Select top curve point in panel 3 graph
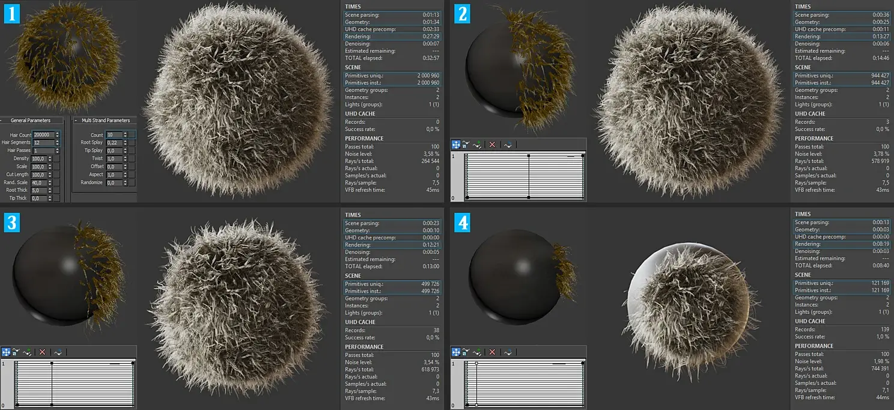Viewport: 894px width, 410px height. click(52, 363)
